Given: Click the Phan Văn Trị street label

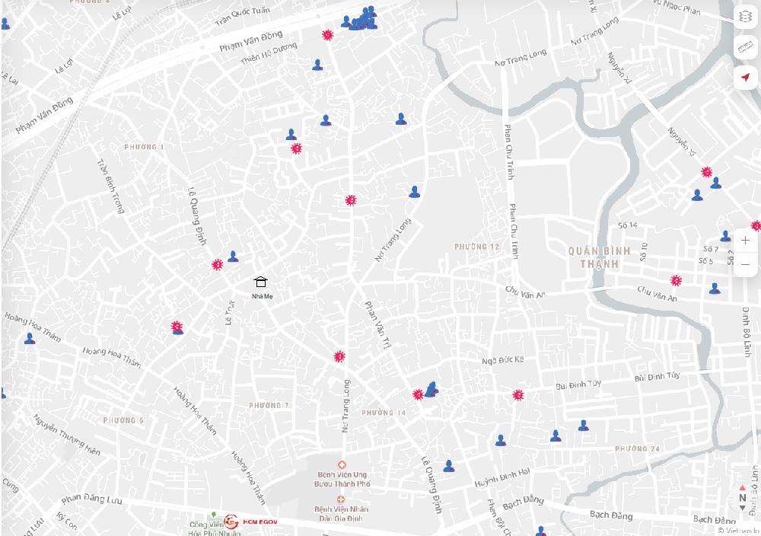Looking at the screenshot, I should [x=377, y=325].
